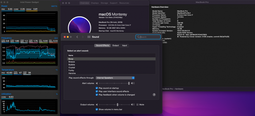Select Heroine alert sound
The image size is (255, 116).
(111, 73)
